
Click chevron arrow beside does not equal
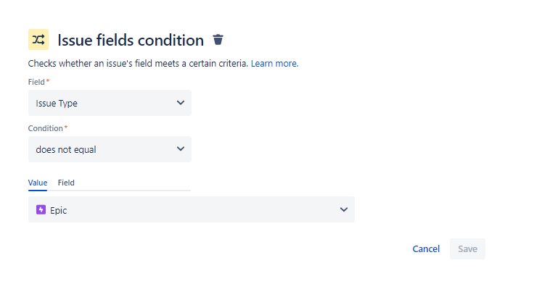click(x=181, y=149)
